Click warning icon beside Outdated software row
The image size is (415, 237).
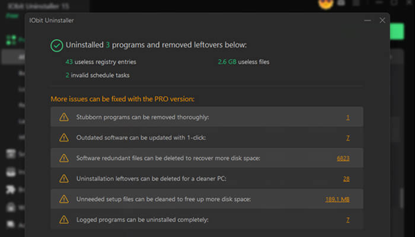[x=64, y=137]
